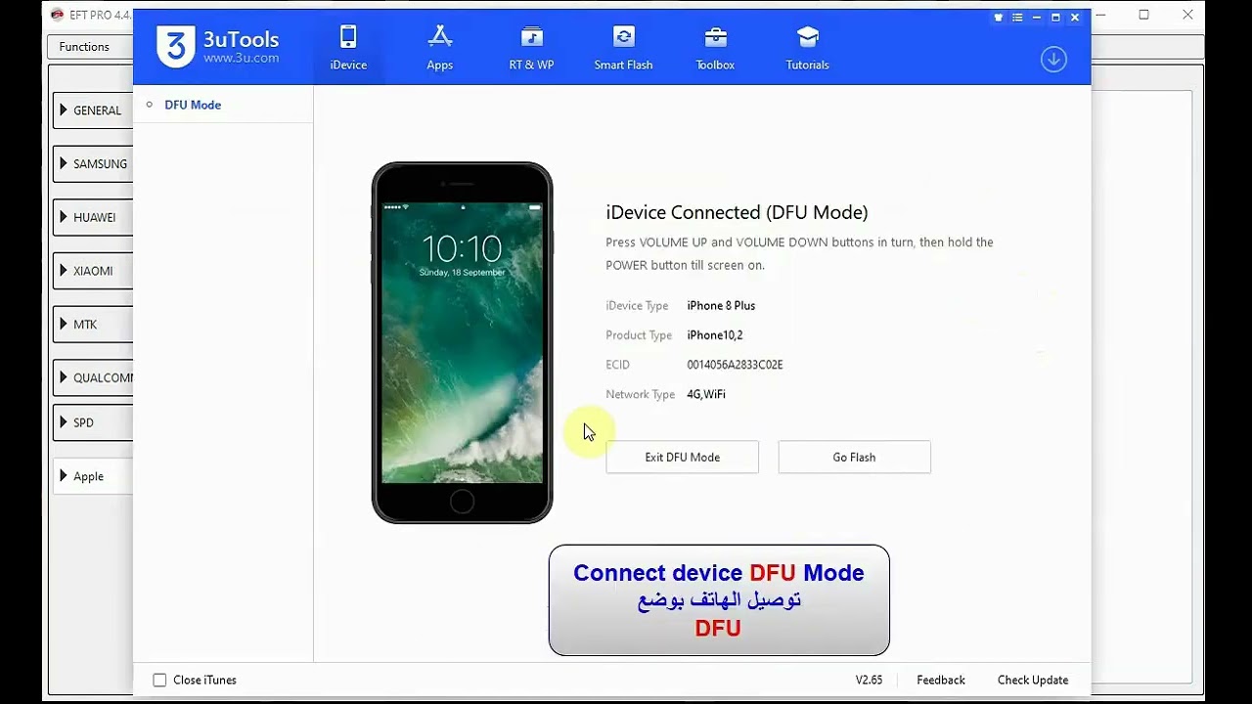1252x704 pixels.
Task: Click the V2.65 version text
Action: coord(870,680)
